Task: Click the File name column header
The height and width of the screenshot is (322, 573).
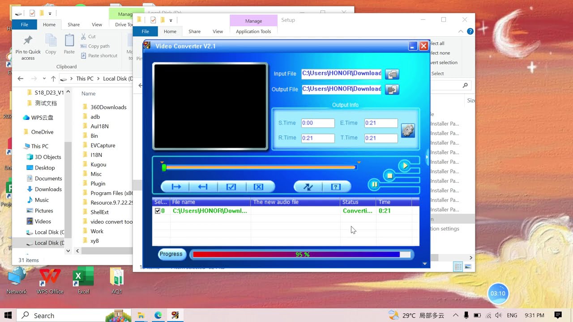Action: click(x=210, y=202)
